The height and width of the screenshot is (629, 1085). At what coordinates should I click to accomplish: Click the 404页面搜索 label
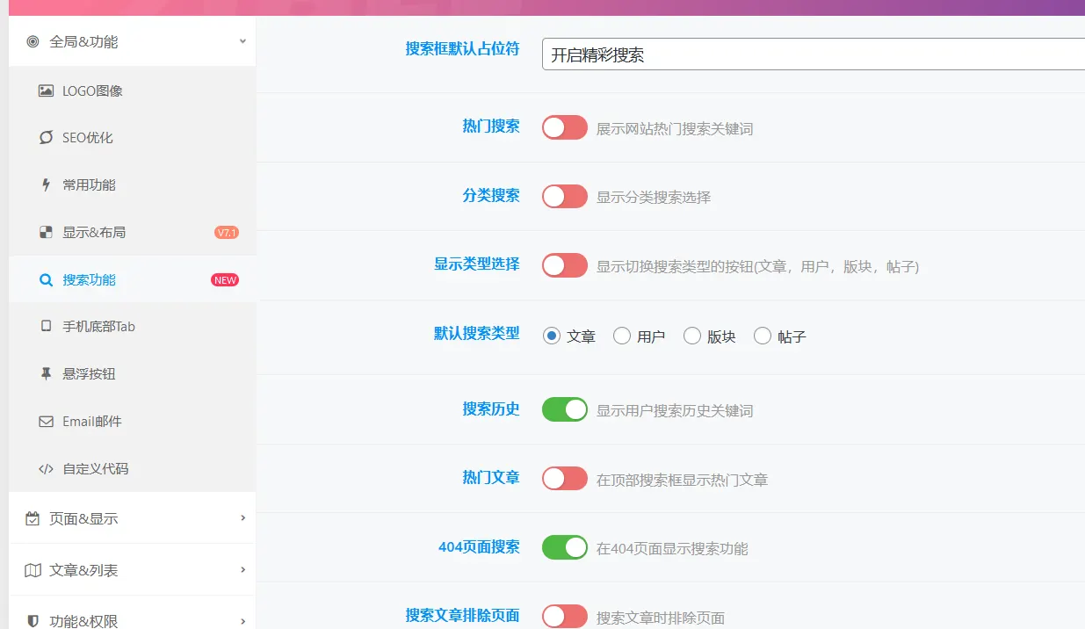(479, 546)
